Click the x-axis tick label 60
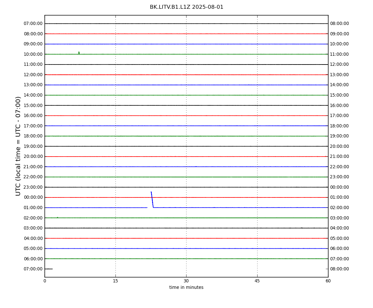 (x=328, y=281)
